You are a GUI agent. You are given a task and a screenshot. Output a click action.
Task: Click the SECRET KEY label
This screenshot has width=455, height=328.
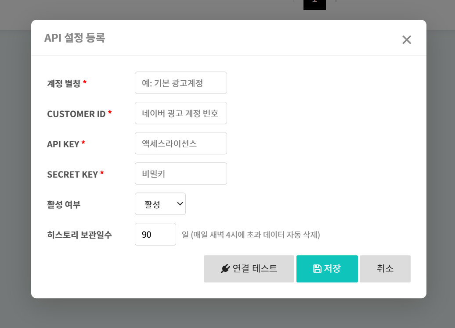click(72, 175)
